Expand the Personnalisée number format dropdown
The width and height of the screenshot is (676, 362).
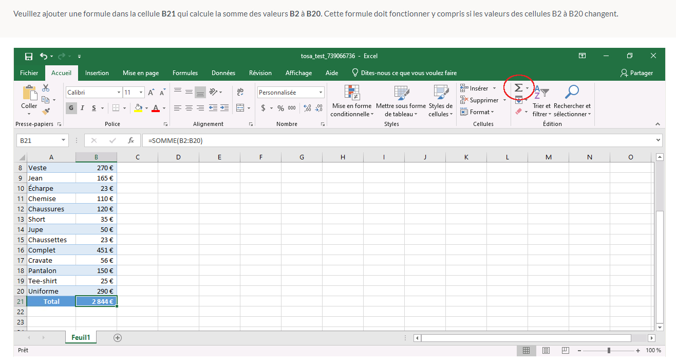point(321,93)
